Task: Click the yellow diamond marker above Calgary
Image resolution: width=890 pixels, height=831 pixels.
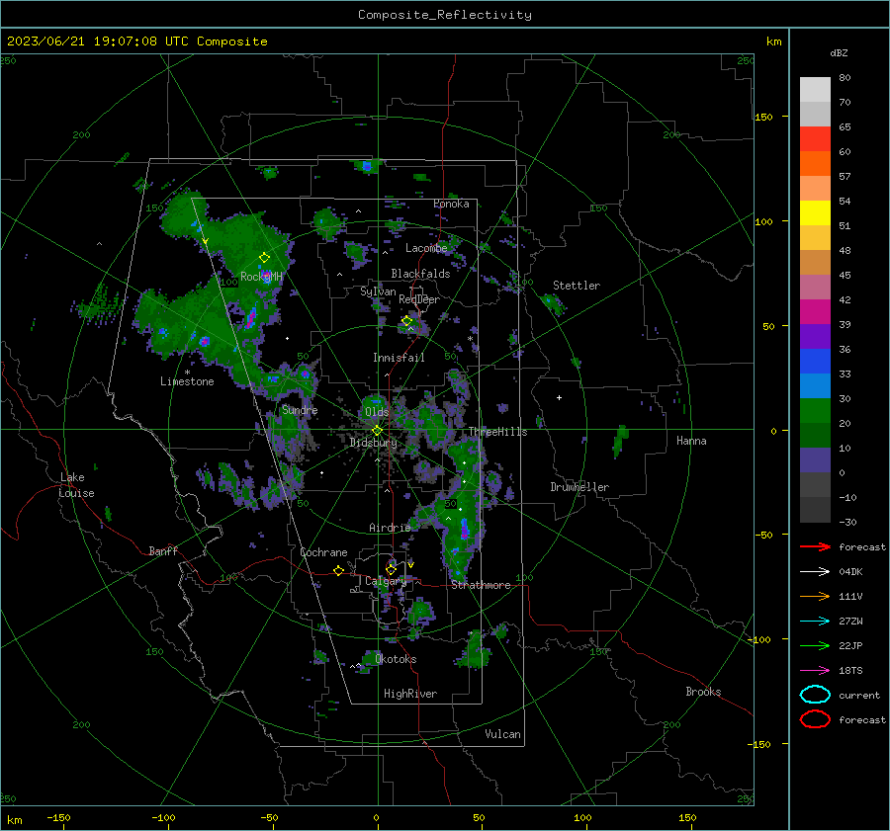Action: [x=391, y=569]
